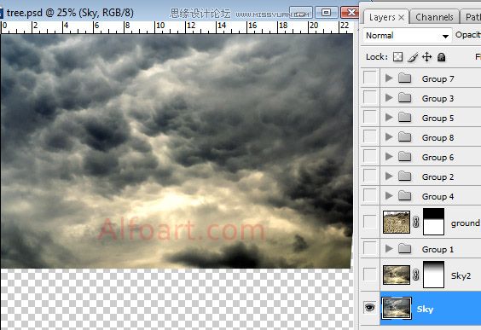Maximize the tree.psd document window

point(326,13)
